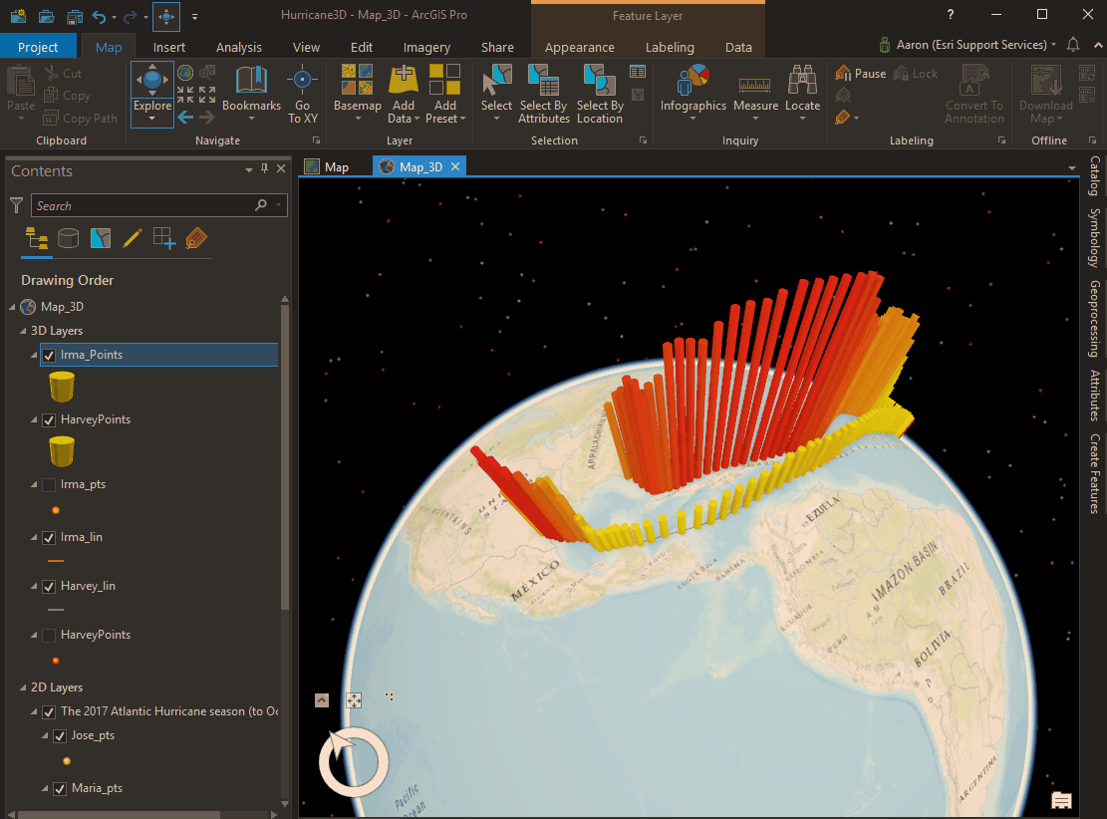Image resolution: width=1107 pixels, height=819 pixels.
Task: Close the Map_3D view tab
Action: [x=455, y=166]
